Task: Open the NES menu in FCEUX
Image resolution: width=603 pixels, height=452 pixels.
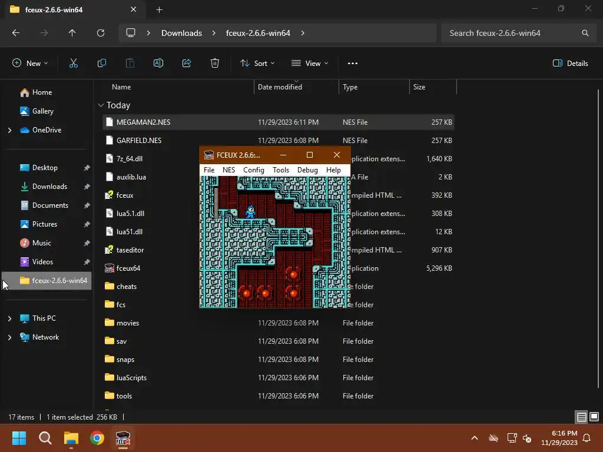Action: pyautogui.click(x=228, y=170)
